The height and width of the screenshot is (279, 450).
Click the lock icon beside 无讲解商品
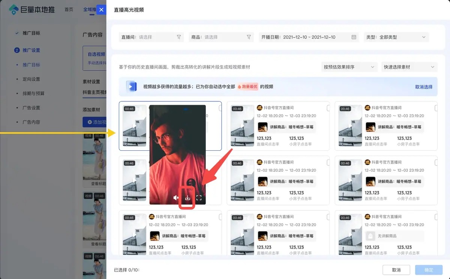point(370,236)
